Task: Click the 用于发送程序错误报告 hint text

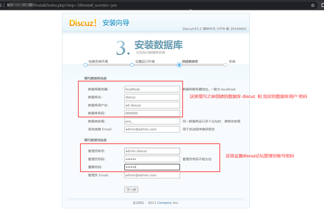Action: click(x=199, y=129)
